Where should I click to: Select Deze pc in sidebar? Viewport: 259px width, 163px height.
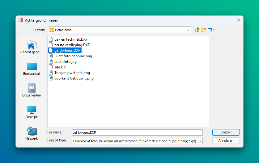click(x=32, y=112)
